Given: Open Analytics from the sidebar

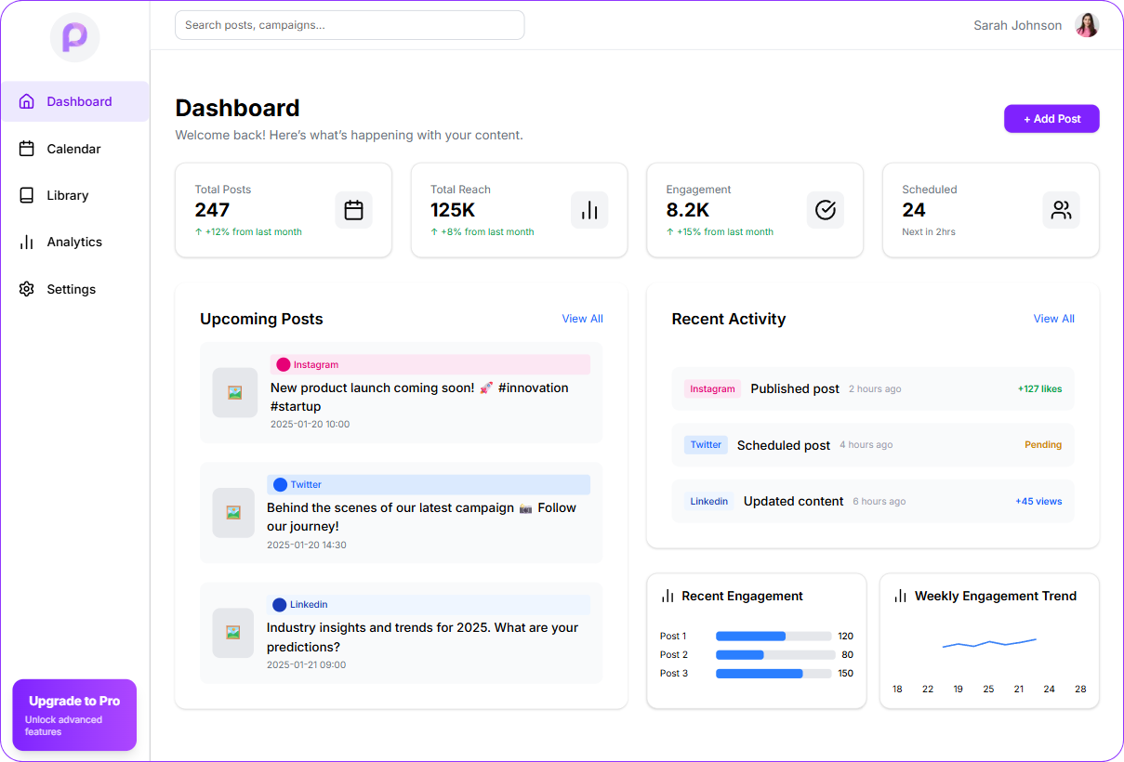Looking at the screenshot, I should [73, 242].
